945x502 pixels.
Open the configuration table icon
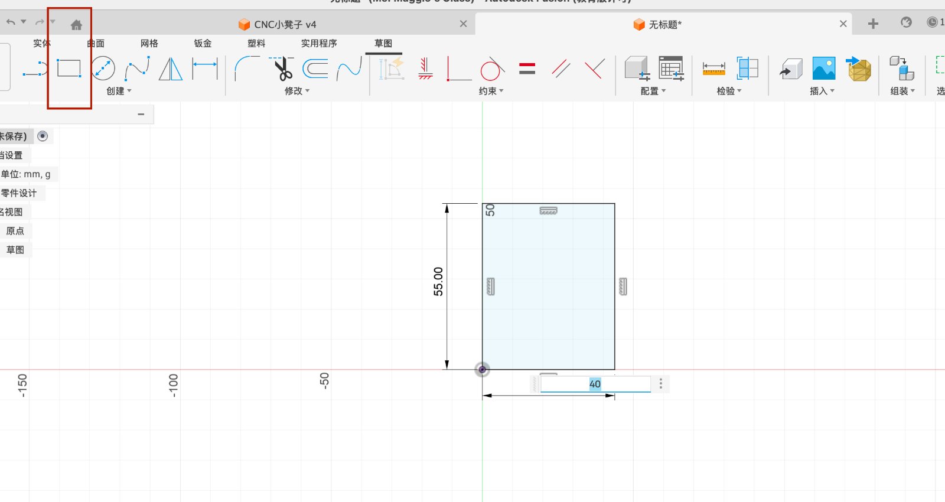(672, 69)
